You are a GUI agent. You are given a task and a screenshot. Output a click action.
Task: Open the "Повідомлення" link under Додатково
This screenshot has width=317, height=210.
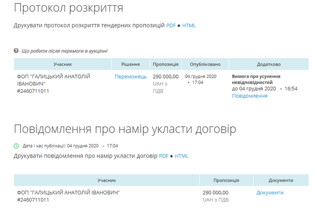(249, 96)
